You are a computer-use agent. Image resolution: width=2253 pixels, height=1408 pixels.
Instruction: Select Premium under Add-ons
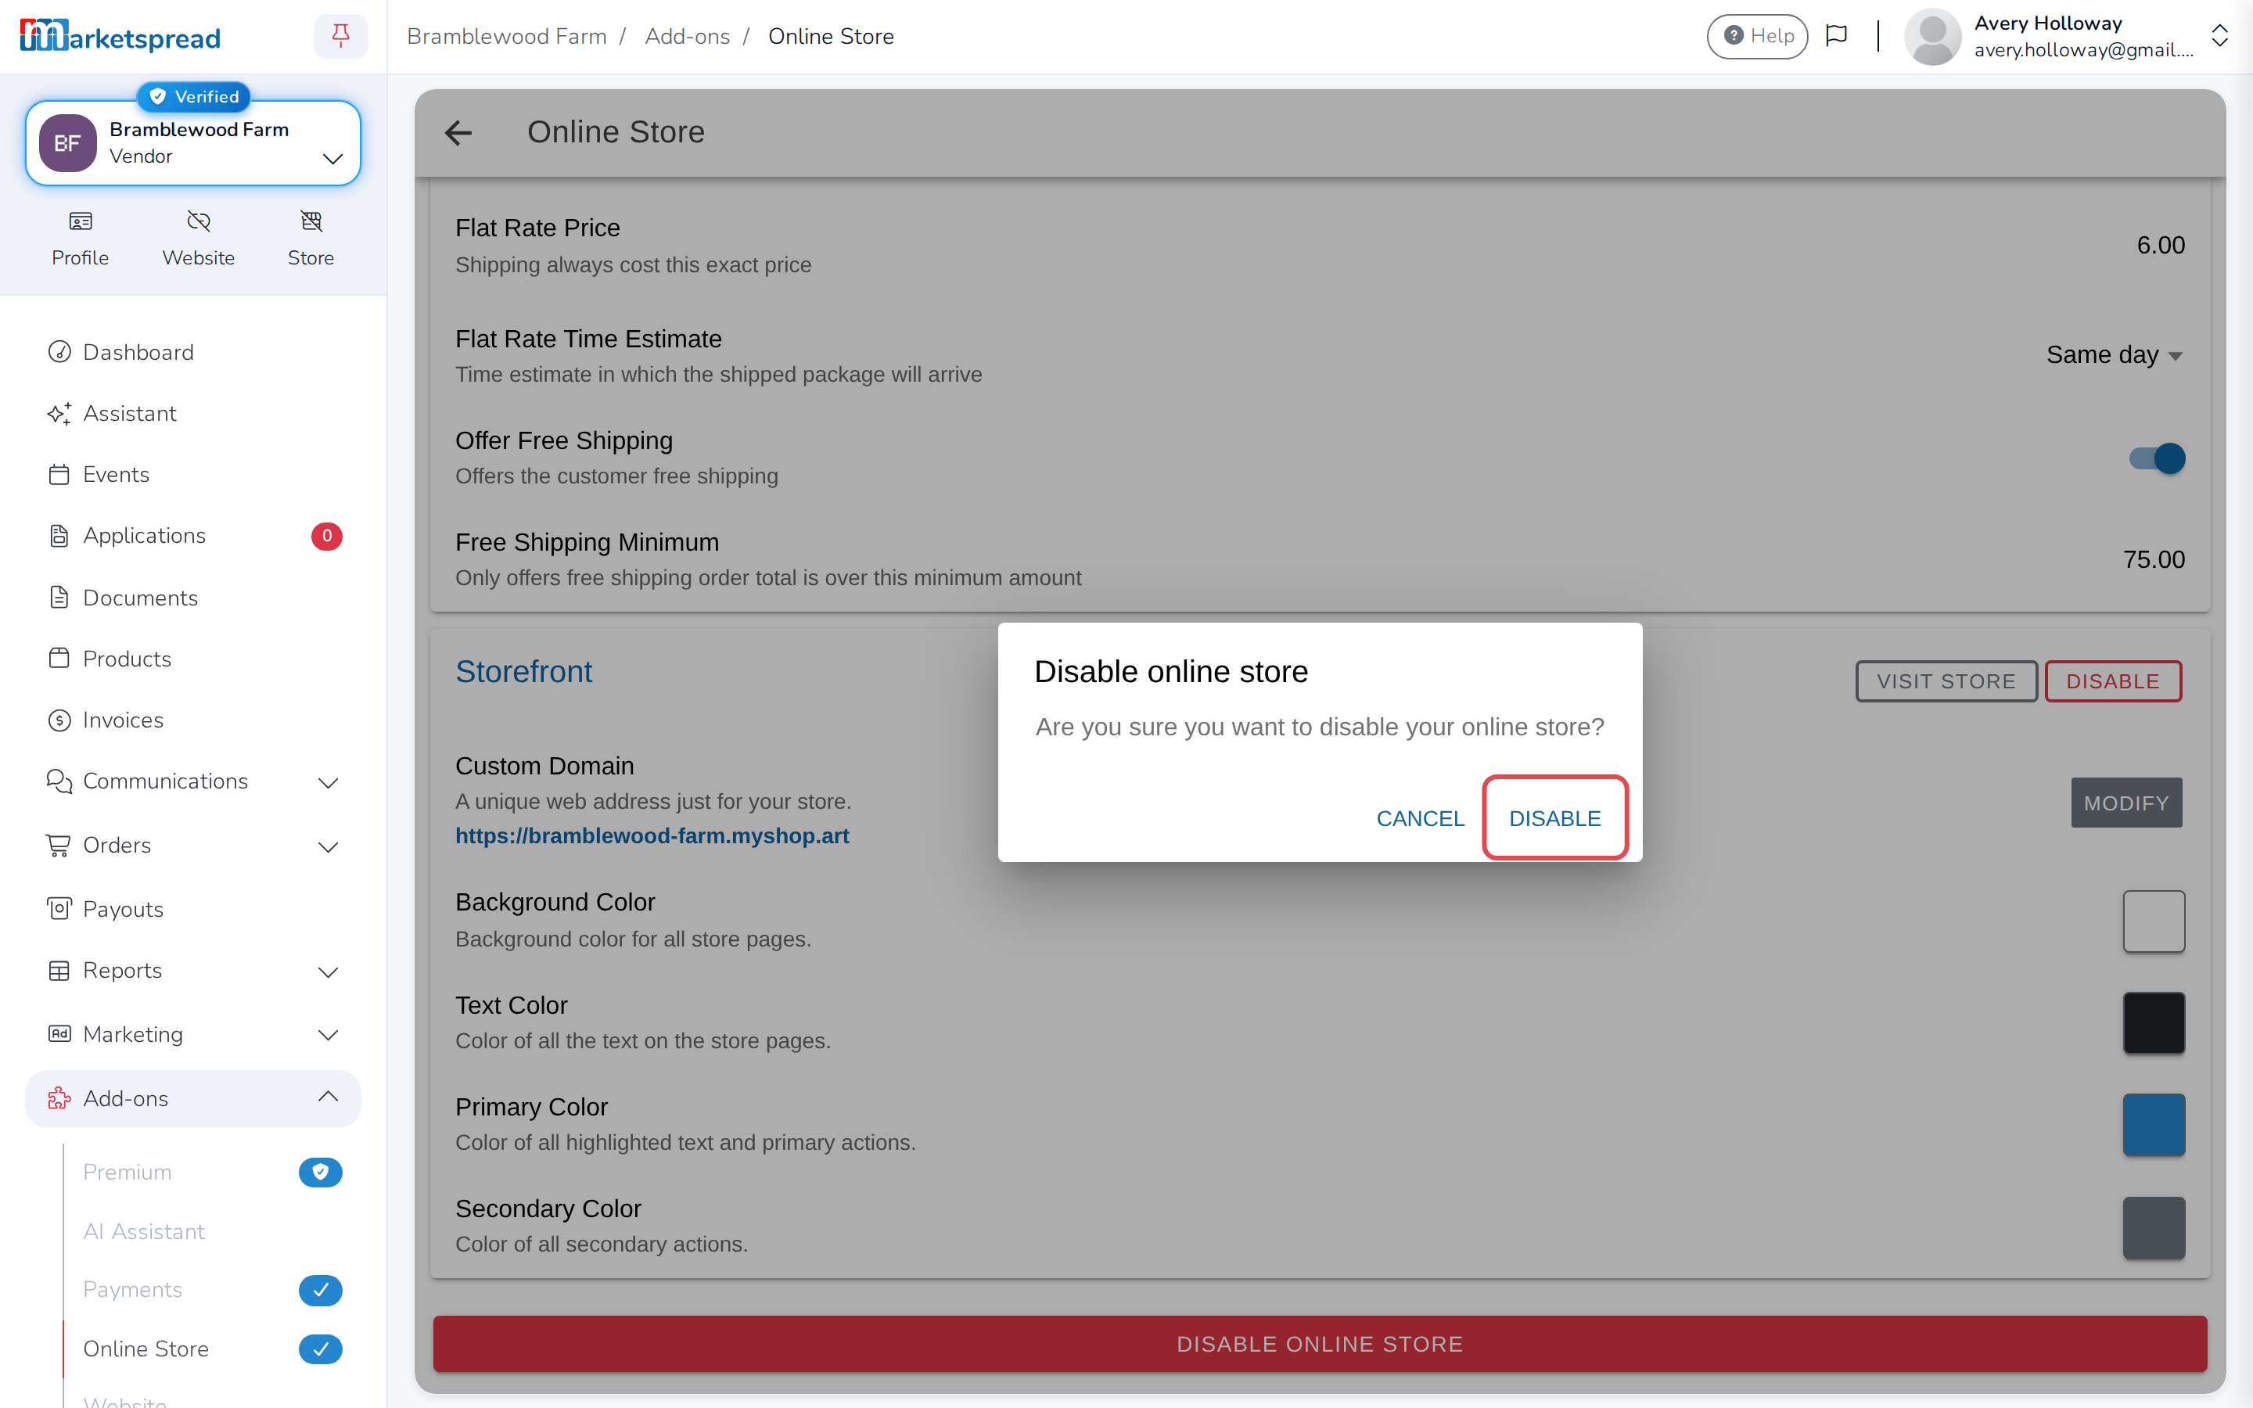(x=128, y=1172)
